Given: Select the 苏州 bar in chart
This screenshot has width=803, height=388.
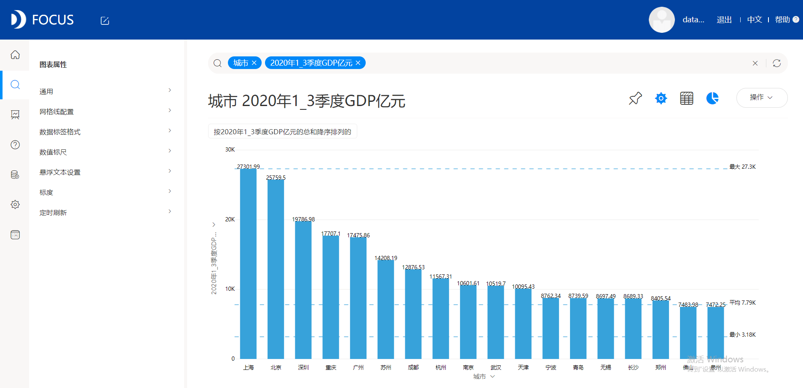Looking at the screenshot, I should pos(386,309).
